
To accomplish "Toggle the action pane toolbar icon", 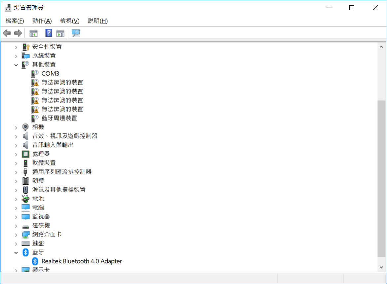I will point(60,33).
